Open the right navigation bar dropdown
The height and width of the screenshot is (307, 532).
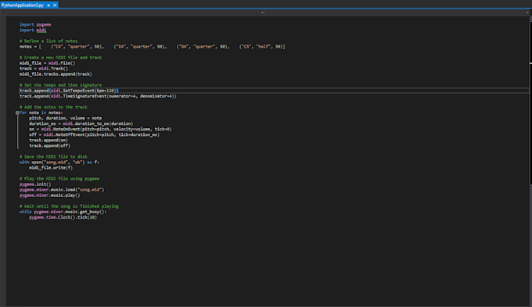click(x=527, y=12)
